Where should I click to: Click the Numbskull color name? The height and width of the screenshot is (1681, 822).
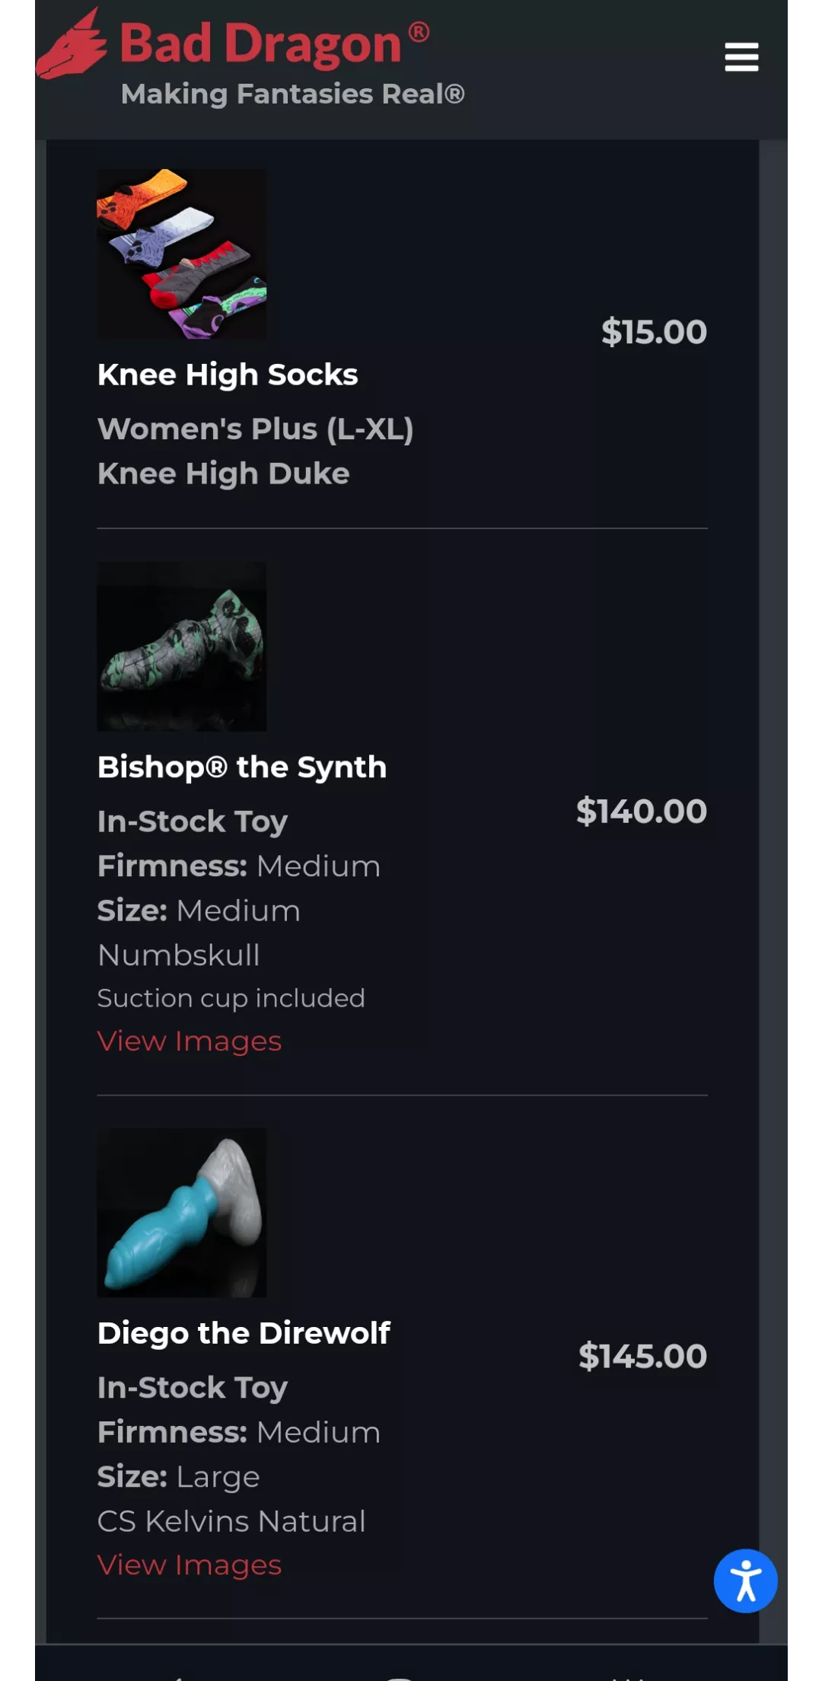[x=179, y=955]
